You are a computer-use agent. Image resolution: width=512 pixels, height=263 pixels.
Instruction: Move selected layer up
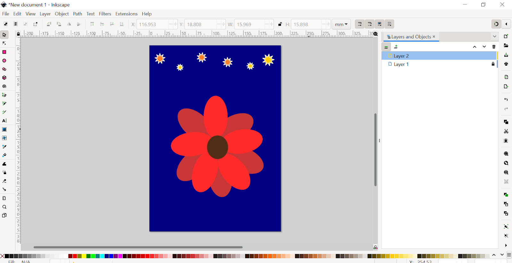tap(475, 47)
